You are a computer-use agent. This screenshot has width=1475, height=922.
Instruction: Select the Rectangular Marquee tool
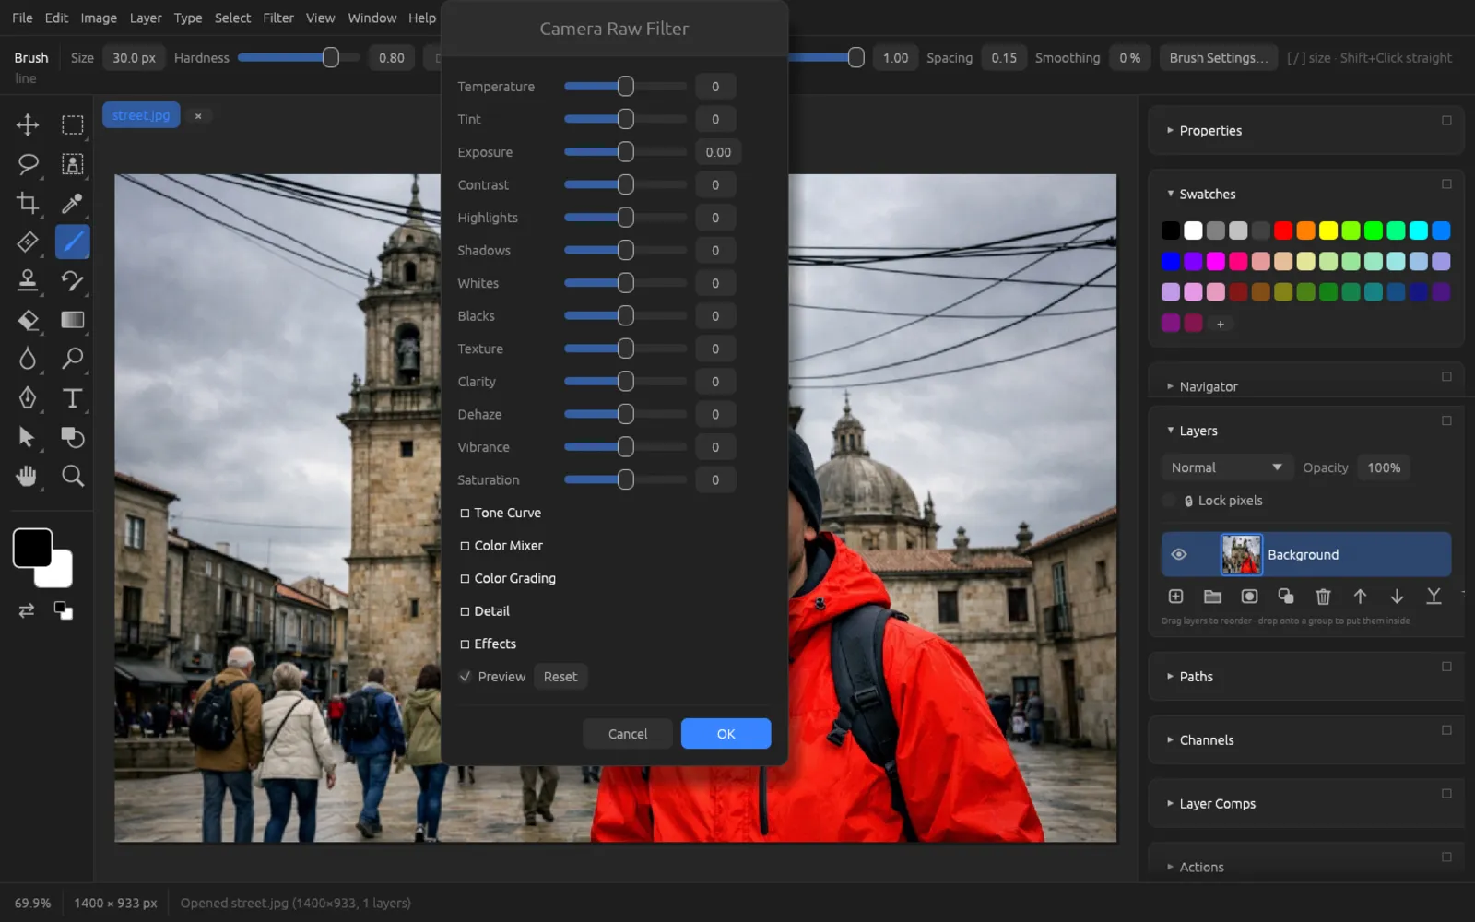[x=72, y=124]
